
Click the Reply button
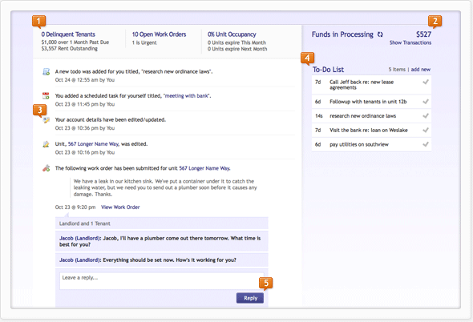point(250,298)
